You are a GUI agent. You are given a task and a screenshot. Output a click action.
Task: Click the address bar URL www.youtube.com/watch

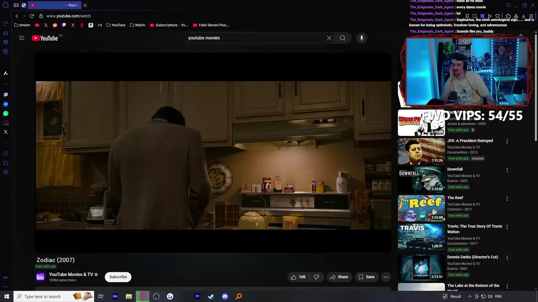(69, 16)
